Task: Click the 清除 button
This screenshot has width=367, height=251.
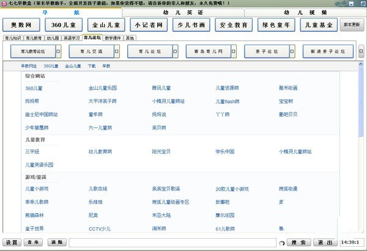Action: pos(57,242)
